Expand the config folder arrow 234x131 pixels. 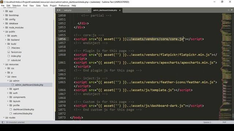coord(4,19)
